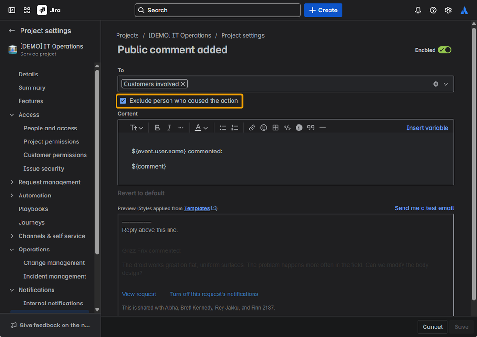Click in the top Search field
Screen dimensions: 477x337
[218, 10]
